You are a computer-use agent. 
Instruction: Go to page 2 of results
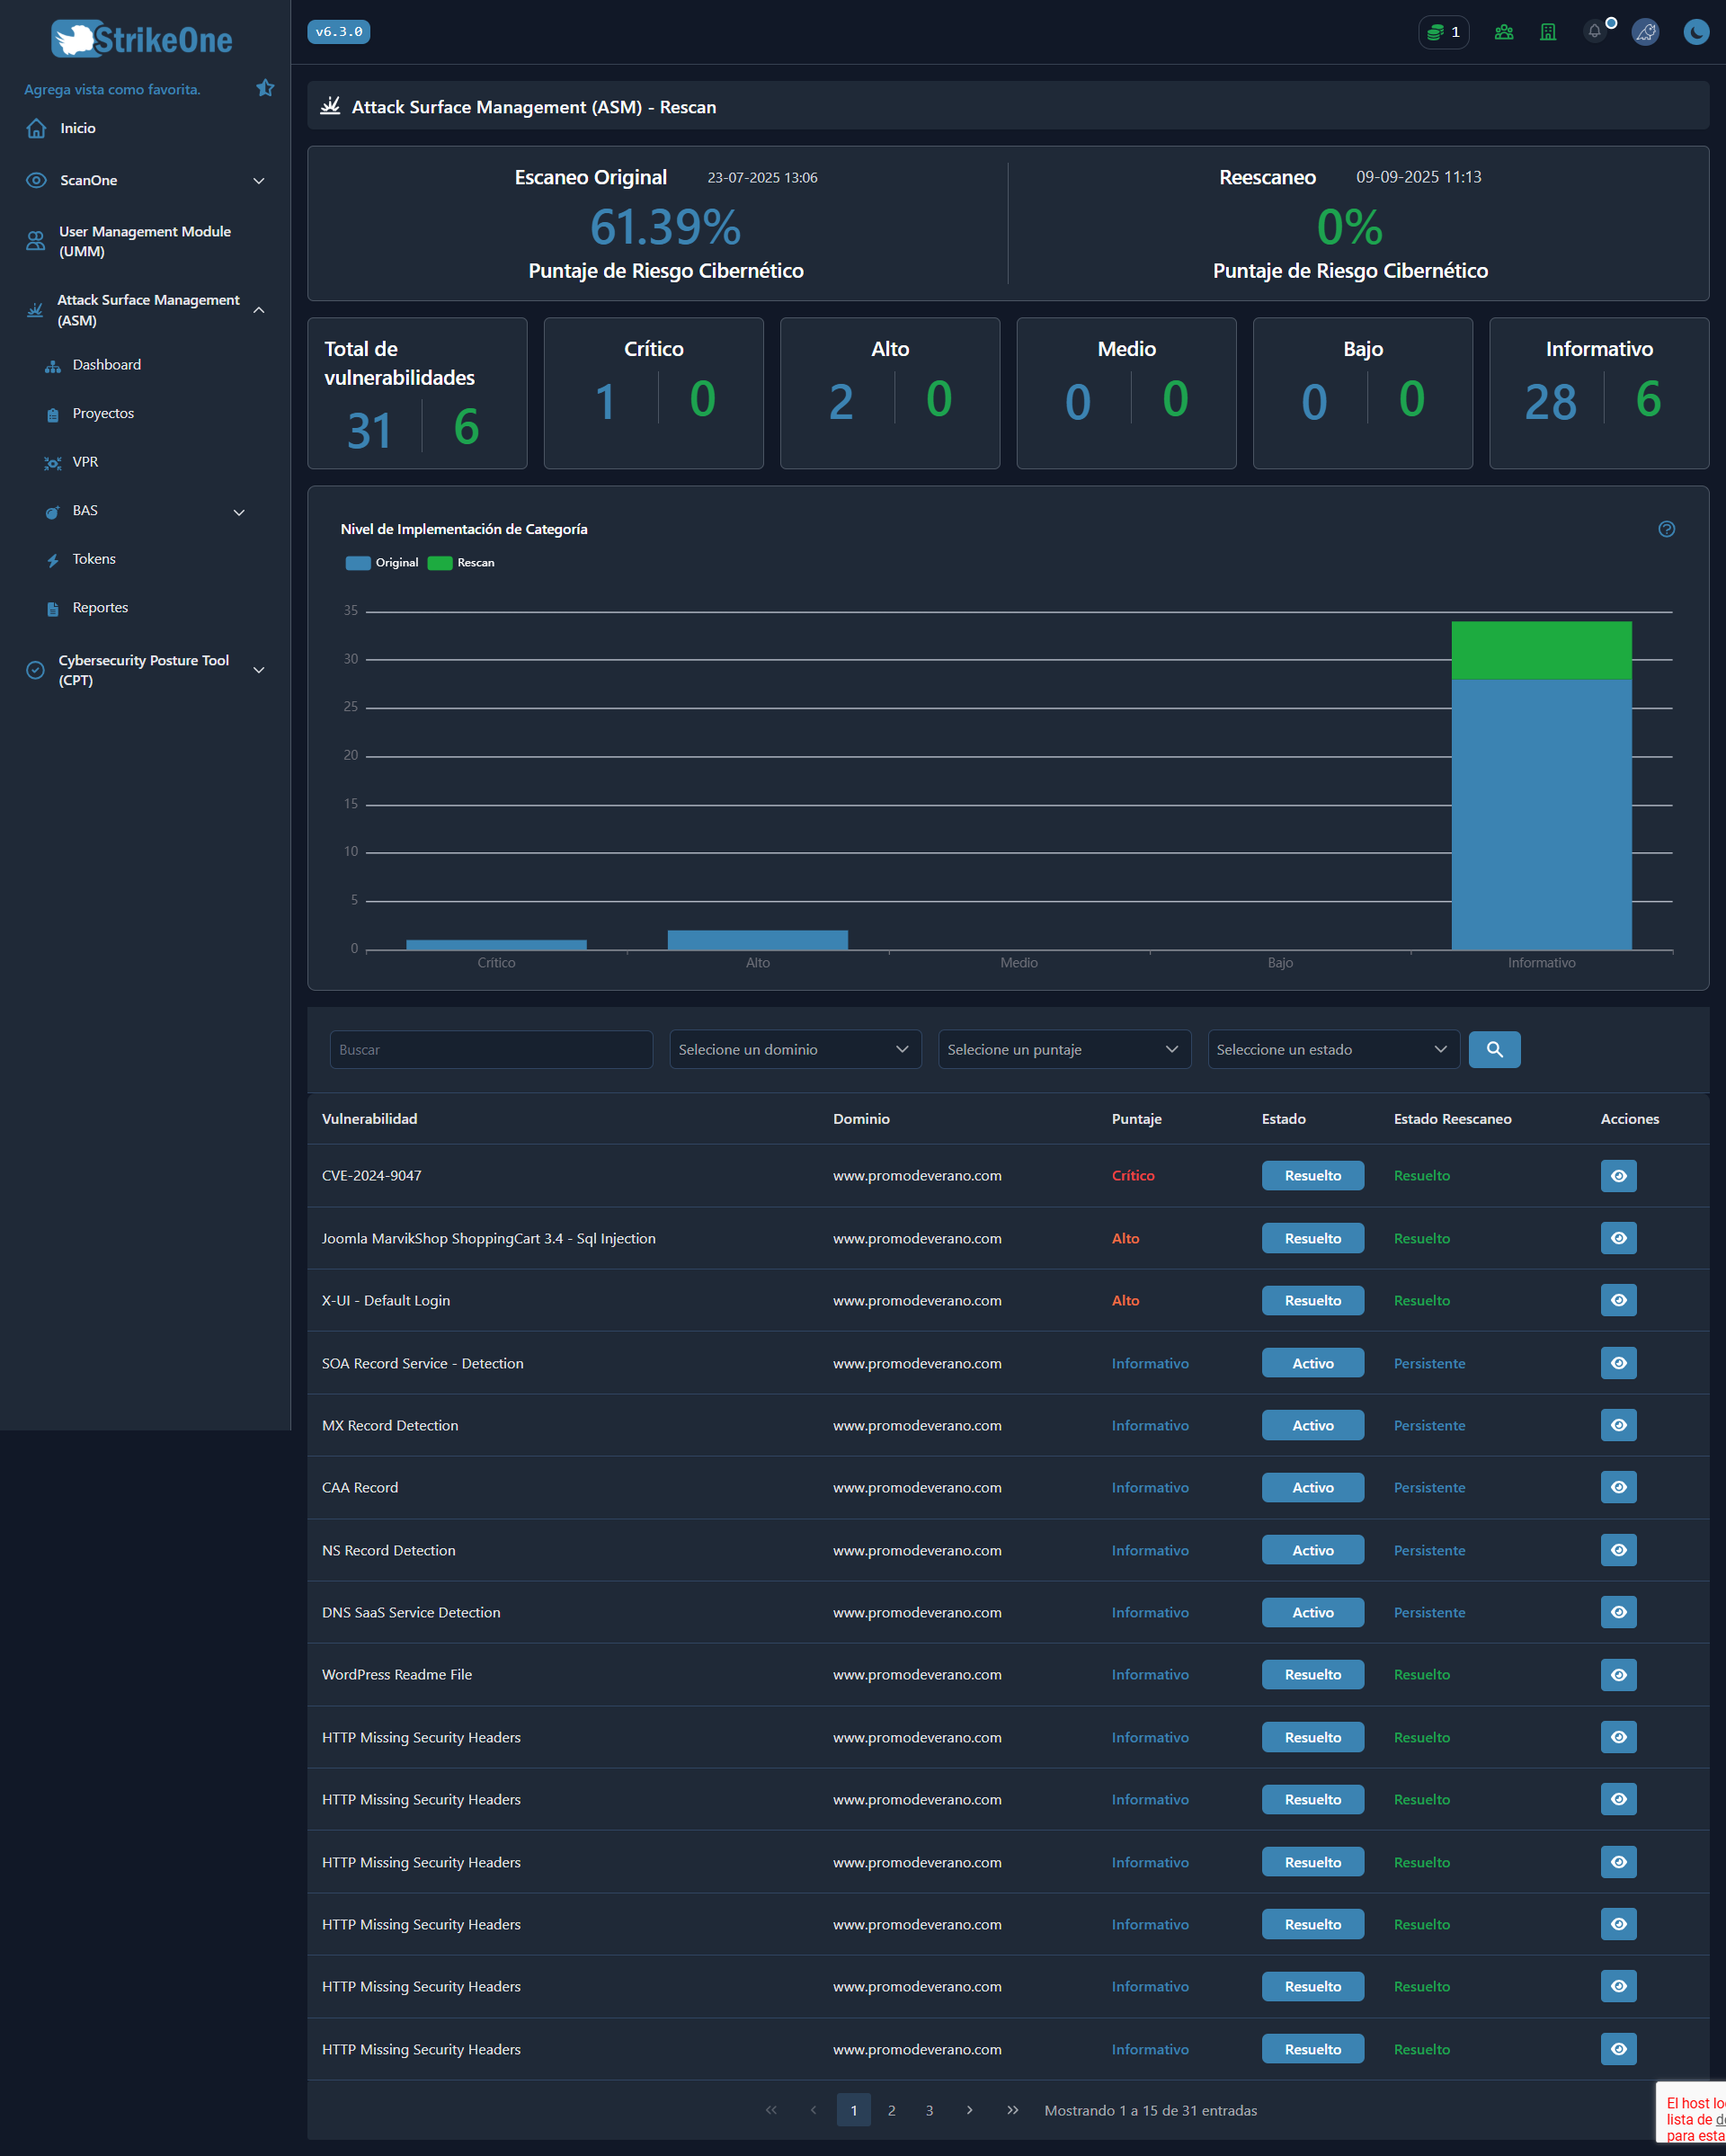891,2110
